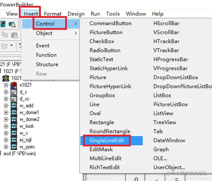The width and height of the screenshot is (212, 181).
Task: Click the d_s DataWindow icon
Action: tap(14, 92)
